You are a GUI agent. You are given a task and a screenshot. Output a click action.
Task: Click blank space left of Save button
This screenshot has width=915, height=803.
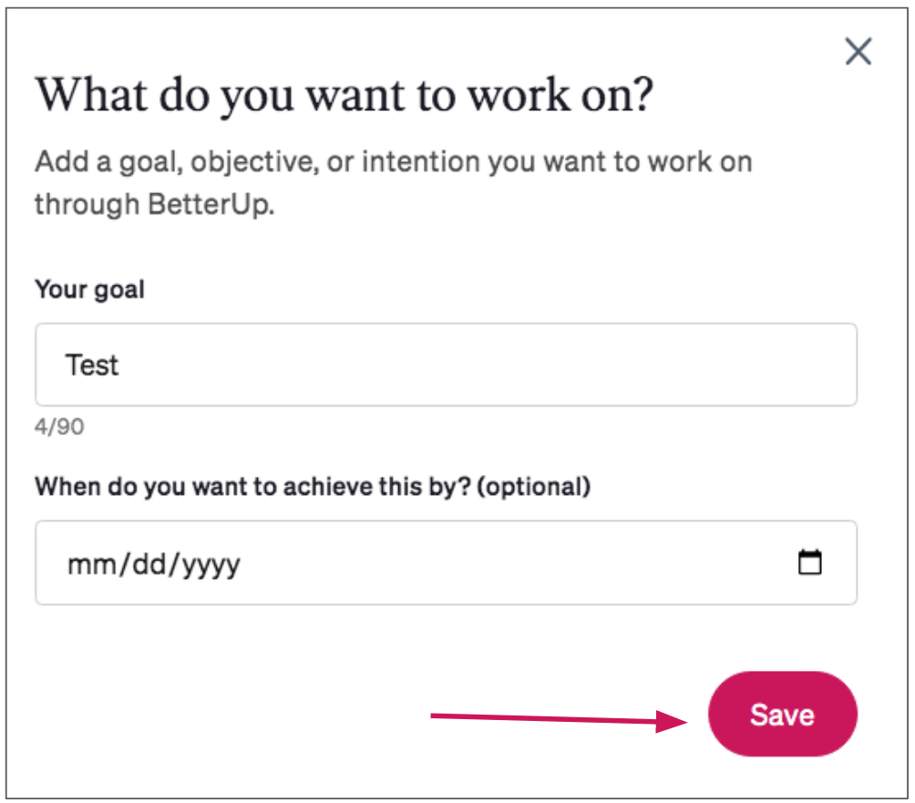pos(233,715)
